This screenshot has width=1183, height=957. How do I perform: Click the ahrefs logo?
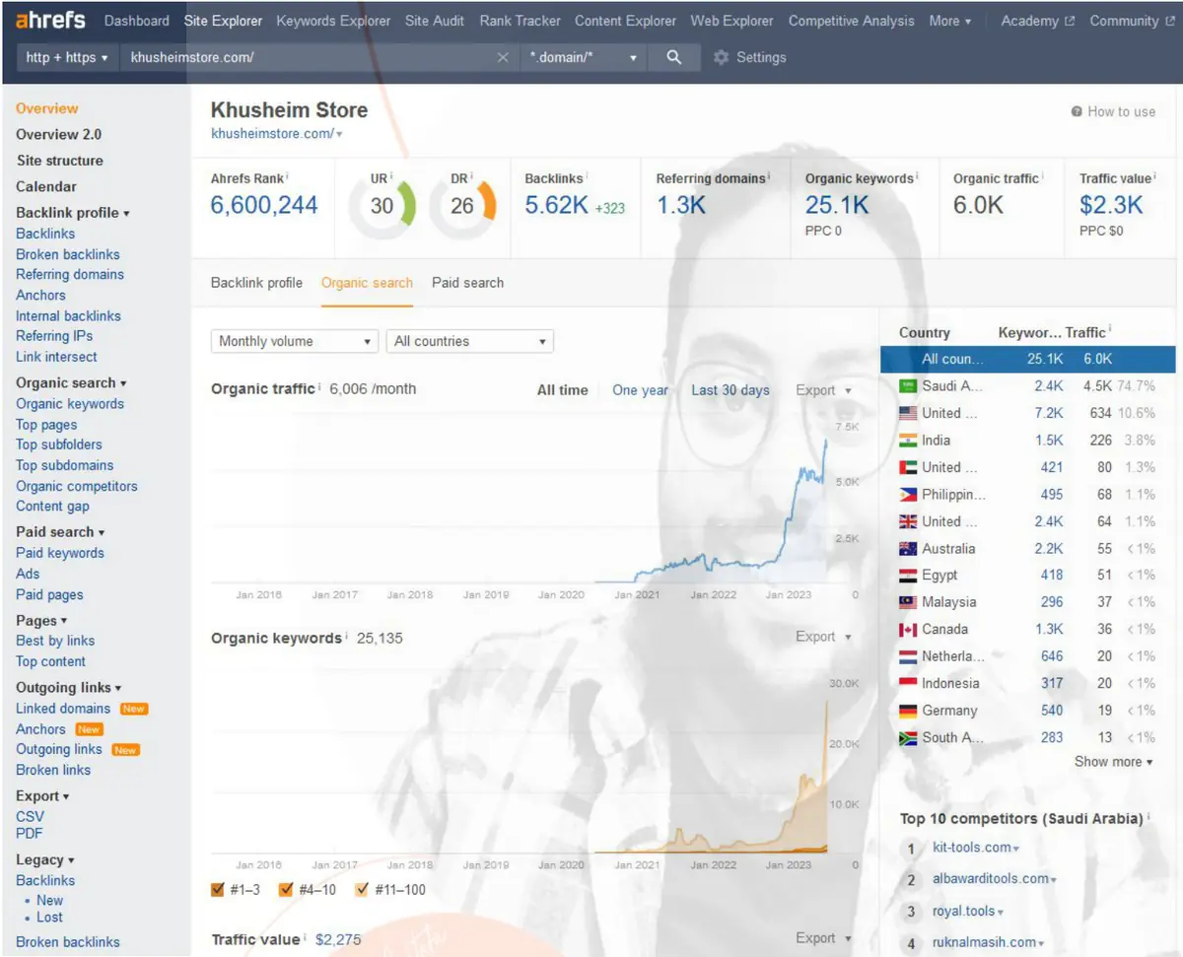tap(50, 20)
